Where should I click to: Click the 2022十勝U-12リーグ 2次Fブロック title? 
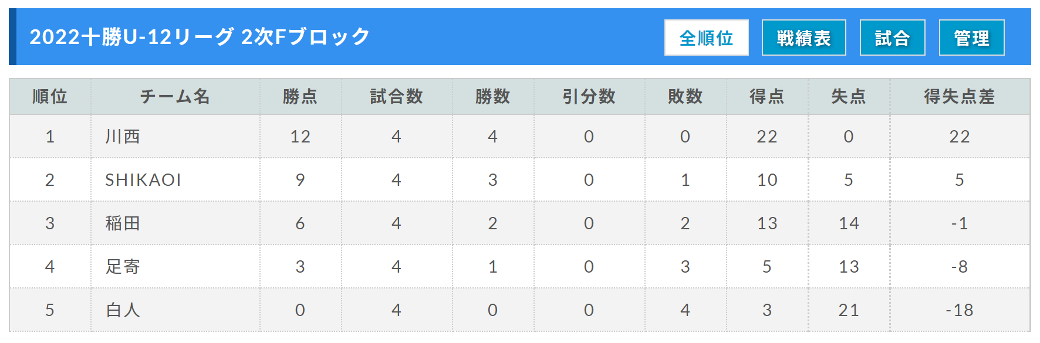click(x=200, y=37)
